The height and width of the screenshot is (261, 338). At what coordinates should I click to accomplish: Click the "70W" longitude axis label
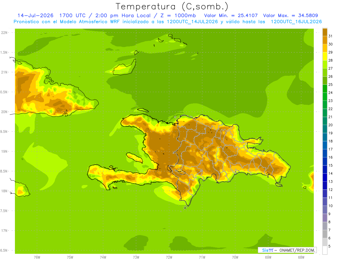click(x=235, y=257)
